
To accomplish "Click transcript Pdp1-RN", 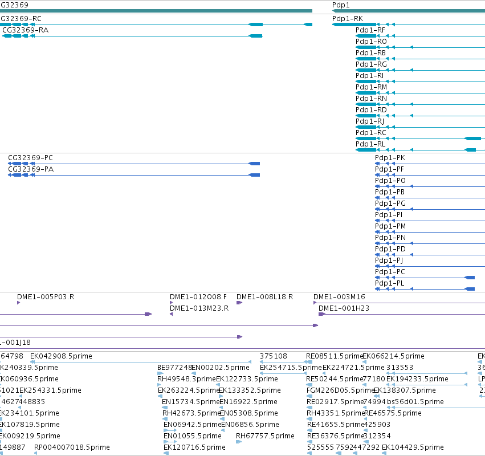I will pos(371,99).
